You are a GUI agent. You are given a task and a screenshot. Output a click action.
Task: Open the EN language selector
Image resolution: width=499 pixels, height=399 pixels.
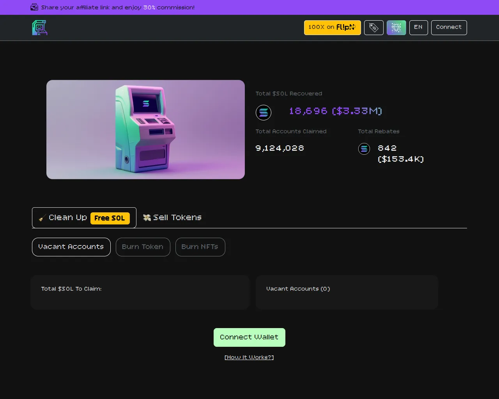(x=419, y=28)
